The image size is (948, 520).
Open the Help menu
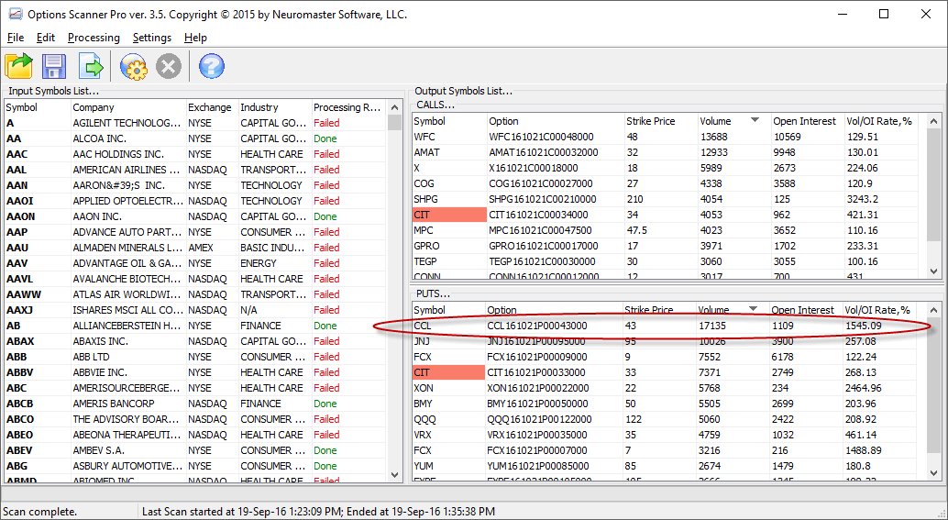coord(196,38)
